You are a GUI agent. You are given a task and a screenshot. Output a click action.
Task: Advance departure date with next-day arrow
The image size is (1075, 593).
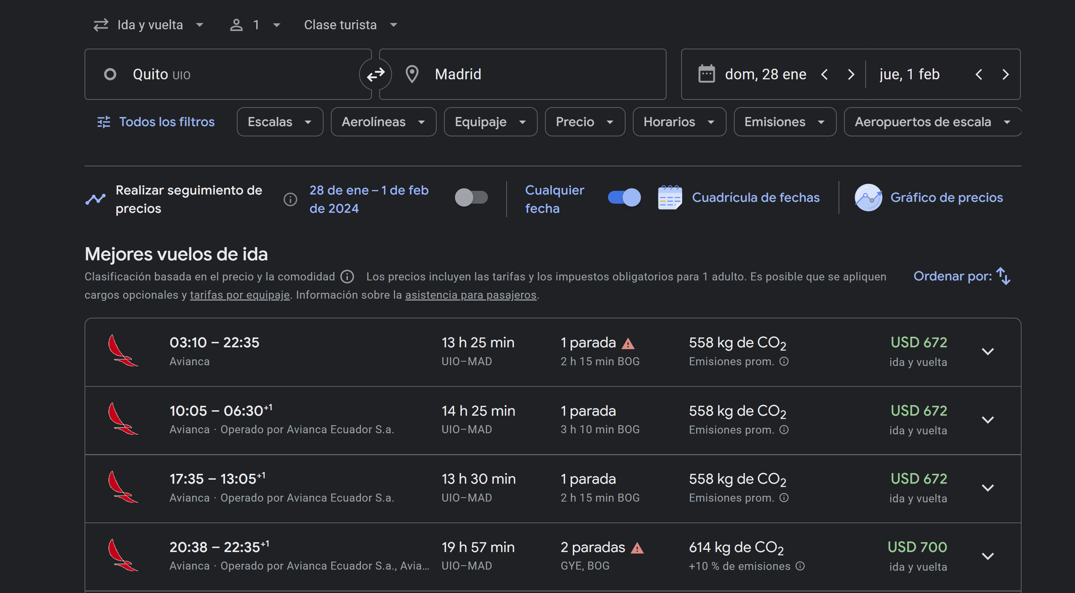pos(851,75)
